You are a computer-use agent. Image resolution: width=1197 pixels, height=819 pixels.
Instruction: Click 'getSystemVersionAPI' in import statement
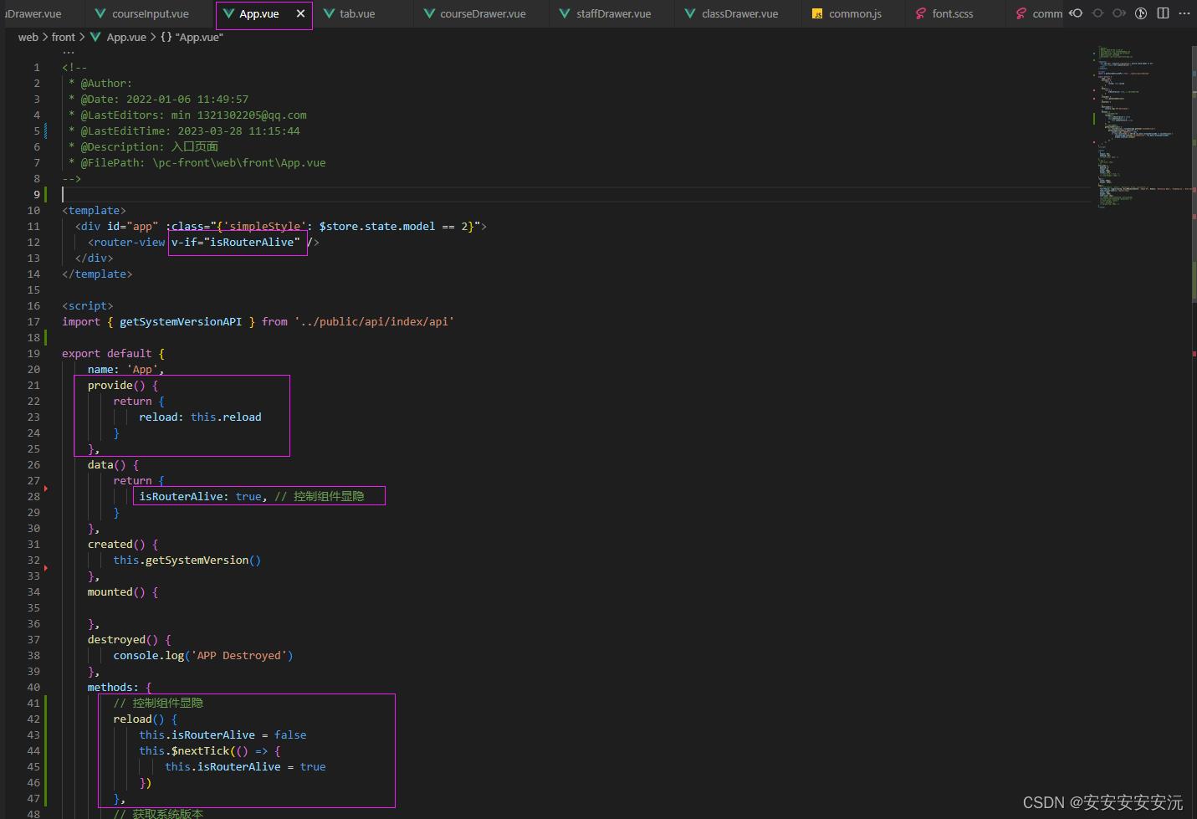pos(181,321)
